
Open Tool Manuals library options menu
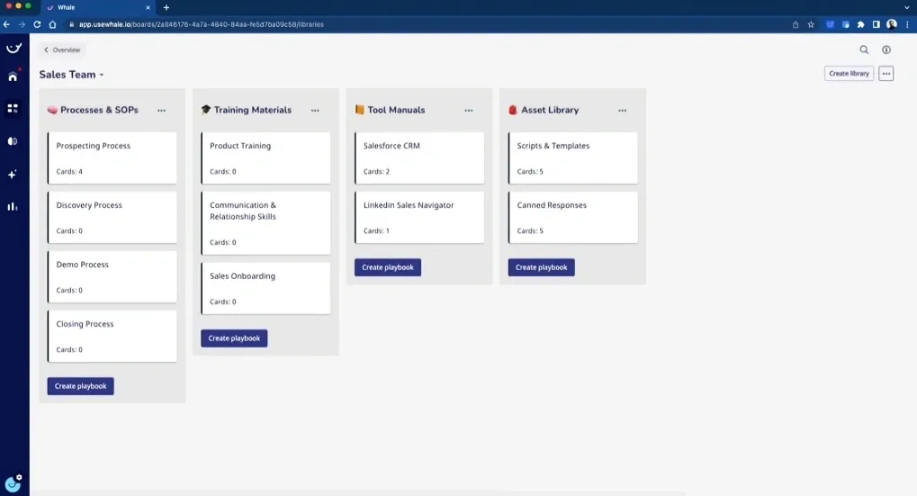(469, 110)
